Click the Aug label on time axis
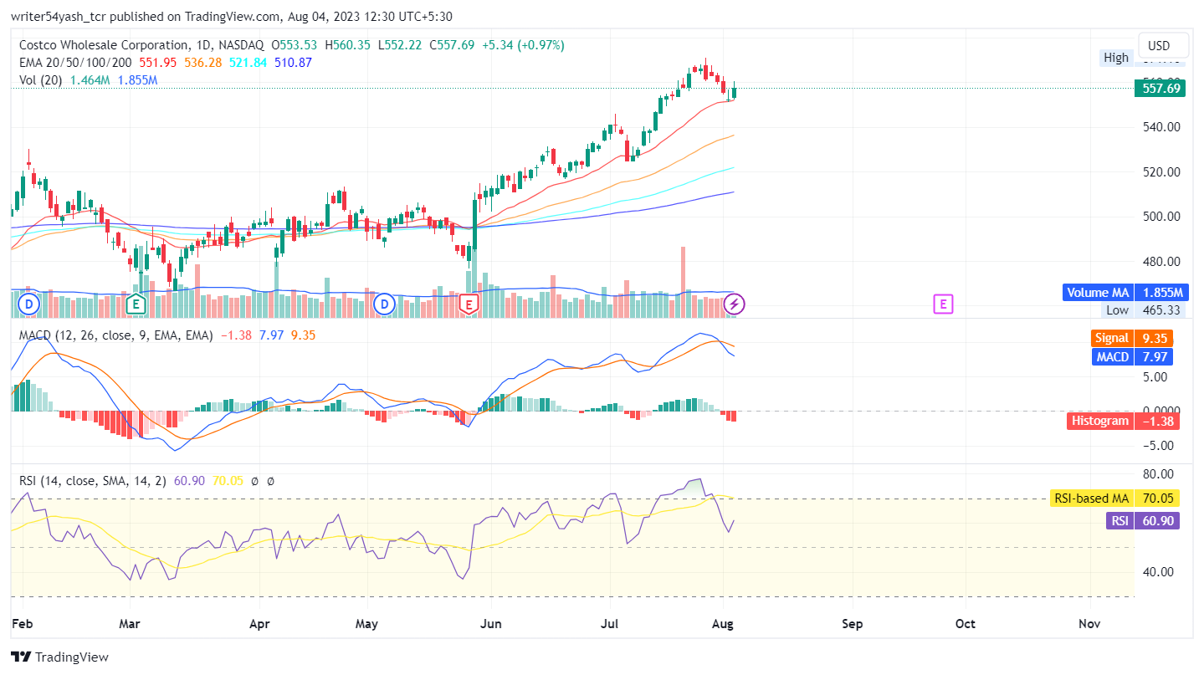This screenshot has height=675, width=1204. coord(724,624)
